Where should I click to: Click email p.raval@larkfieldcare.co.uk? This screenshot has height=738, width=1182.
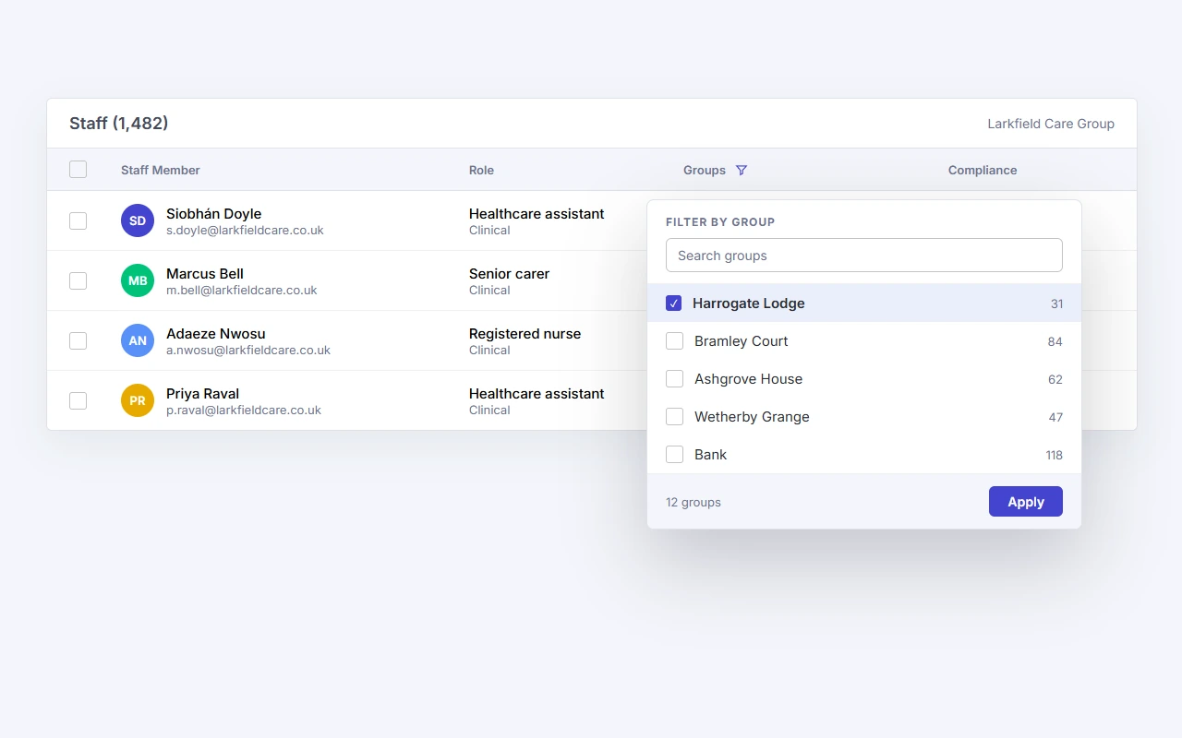click(244, 410)
